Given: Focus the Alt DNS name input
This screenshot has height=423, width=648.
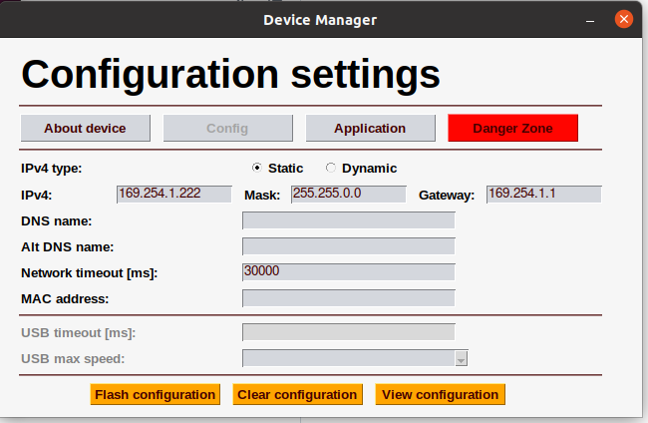Looking at the screenshot, I should [348, 246].
